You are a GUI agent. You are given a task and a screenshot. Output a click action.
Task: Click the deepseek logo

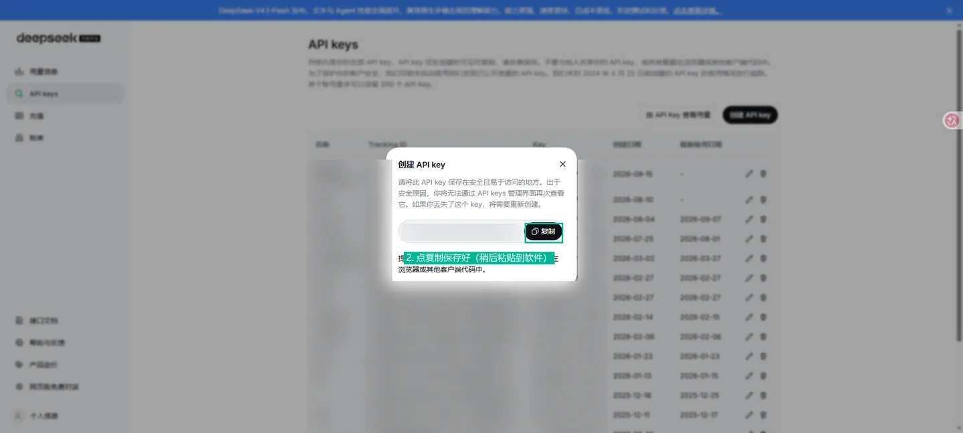coord(58,39)
